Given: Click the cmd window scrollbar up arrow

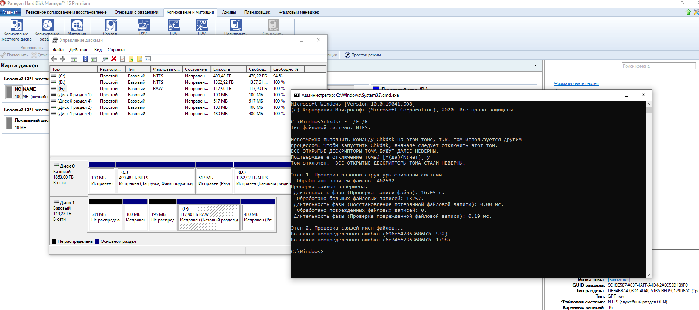Looking at the screenshot, I should (x=649, y=104).
